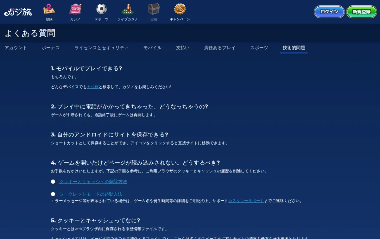This screenshot has height=239, width=380.
Task: Open the 冒険 adventure map icon
Action: pyautogui.click(x=49, y=9)
